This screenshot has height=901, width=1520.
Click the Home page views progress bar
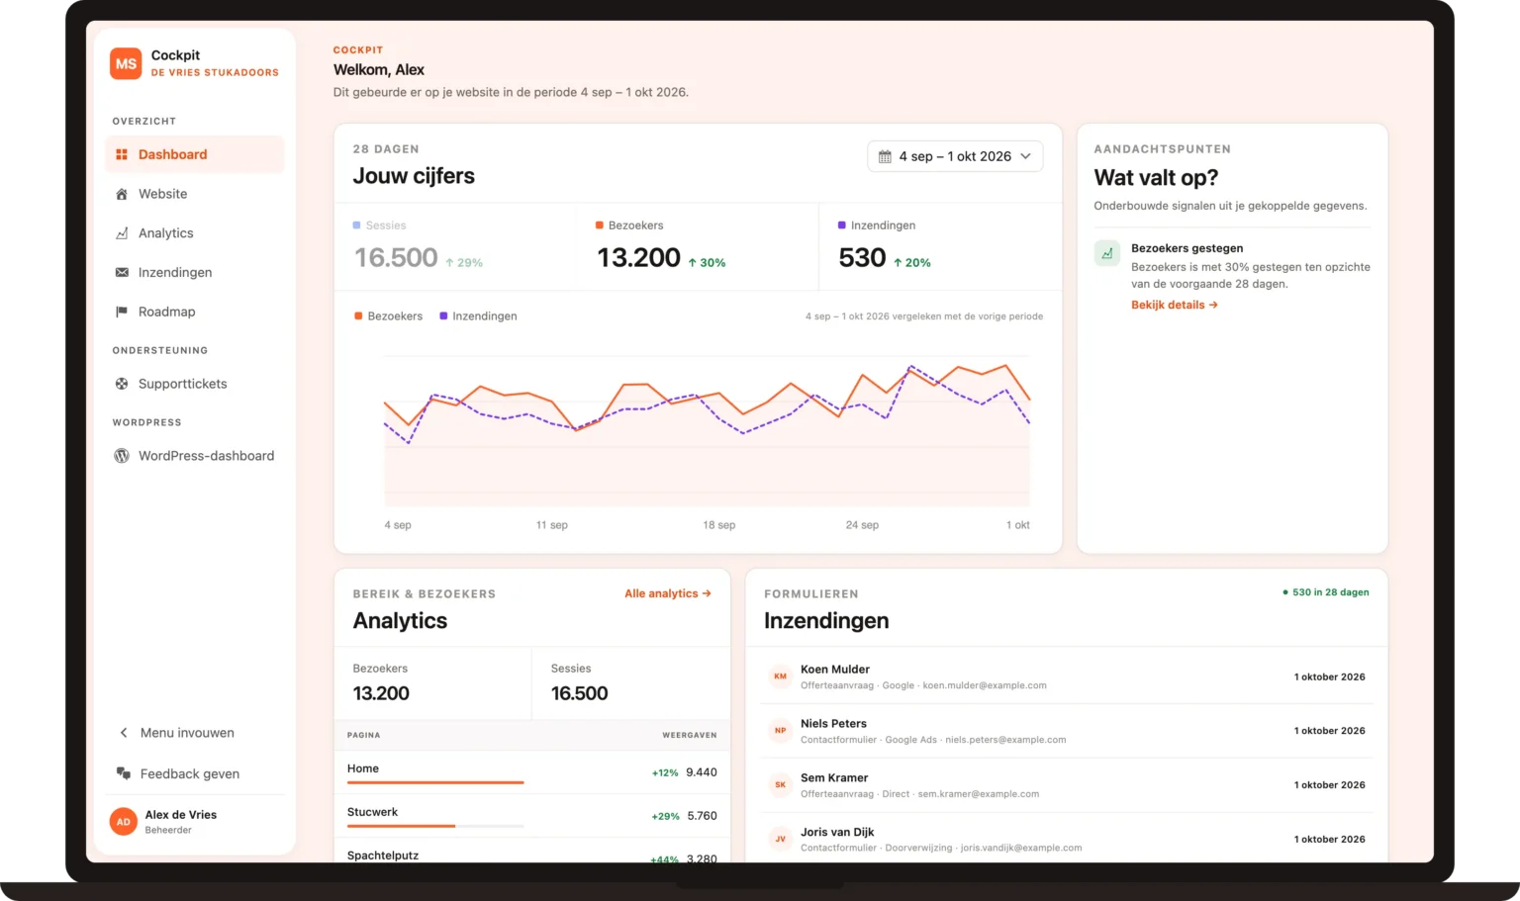click(x=435, y=782)
